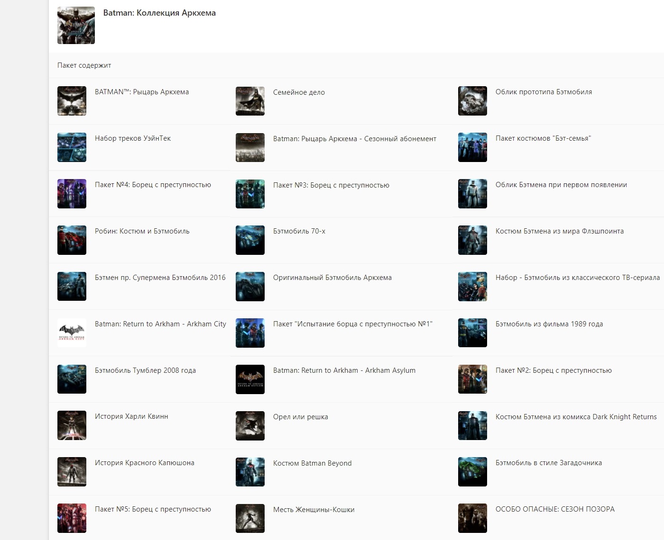
Task: Click the Бэтмобиль в стиле Загадочника thumbnail
Action: click(x=472, y=472)
